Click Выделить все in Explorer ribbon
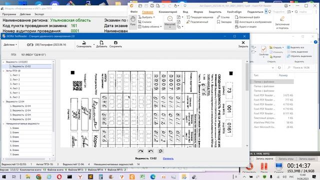The height and width of the screenshot is (180, 320). pyautogui.click(x=295, y=47)
